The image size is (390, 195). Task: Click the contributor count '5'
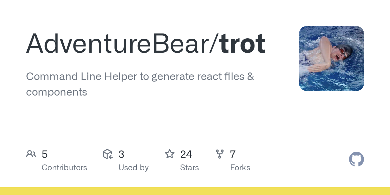point(45,154)
